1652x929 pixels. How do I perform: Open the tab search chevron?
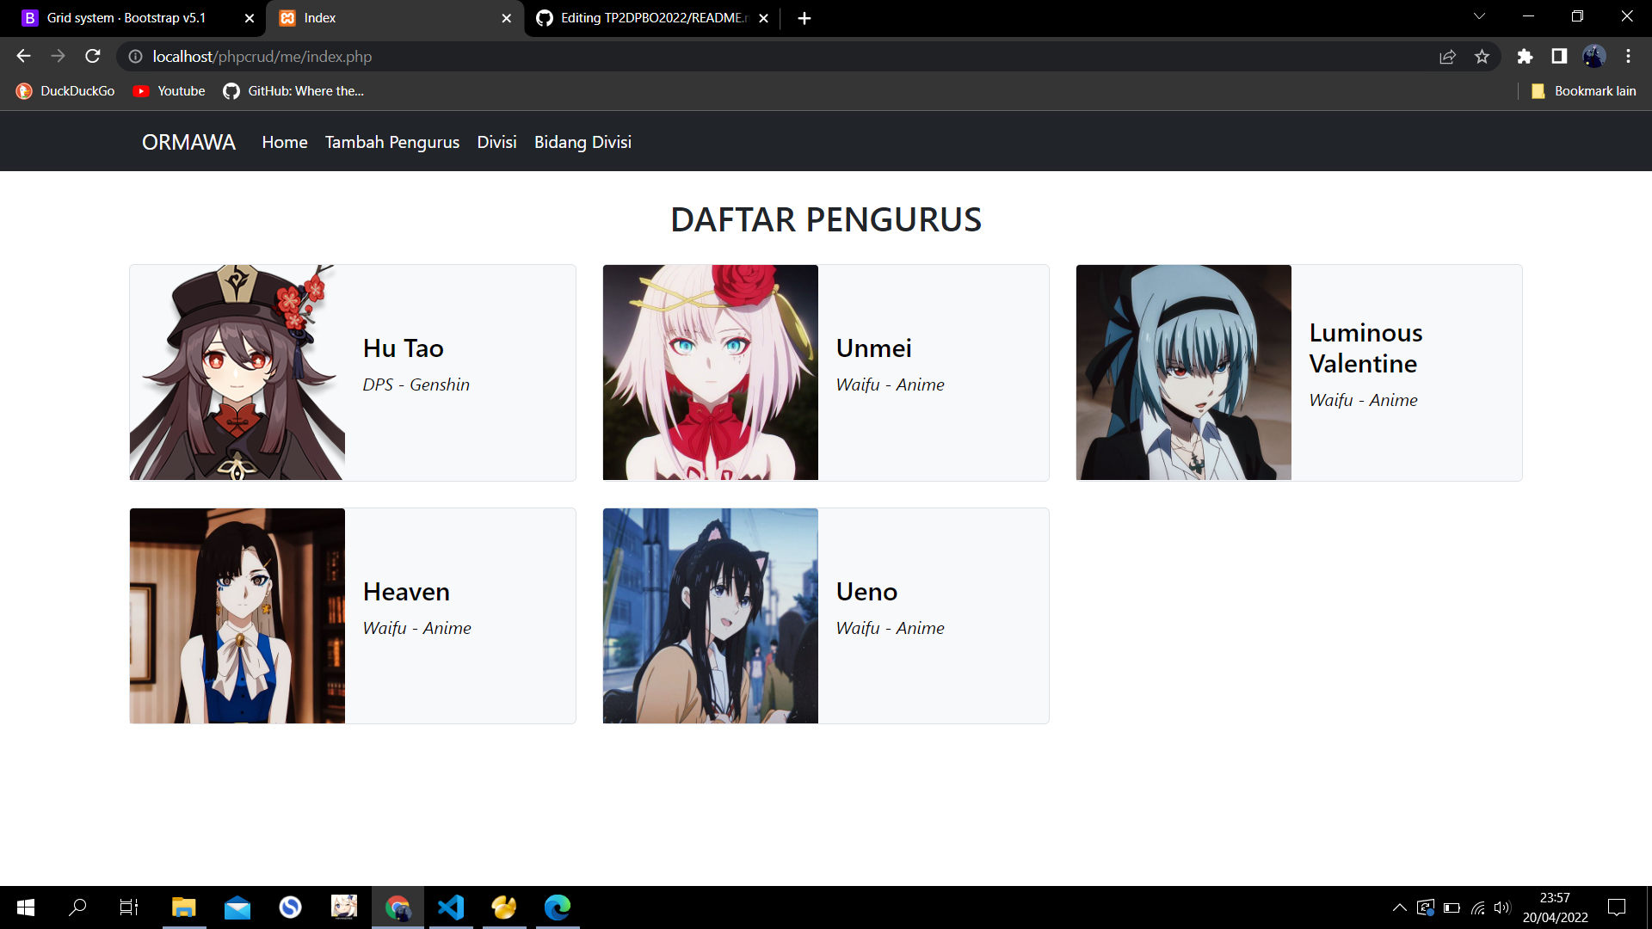(x=1479, y=15)
